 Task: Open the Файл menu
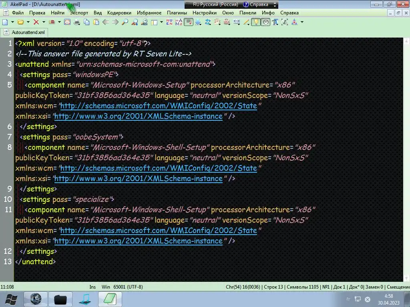18,13
